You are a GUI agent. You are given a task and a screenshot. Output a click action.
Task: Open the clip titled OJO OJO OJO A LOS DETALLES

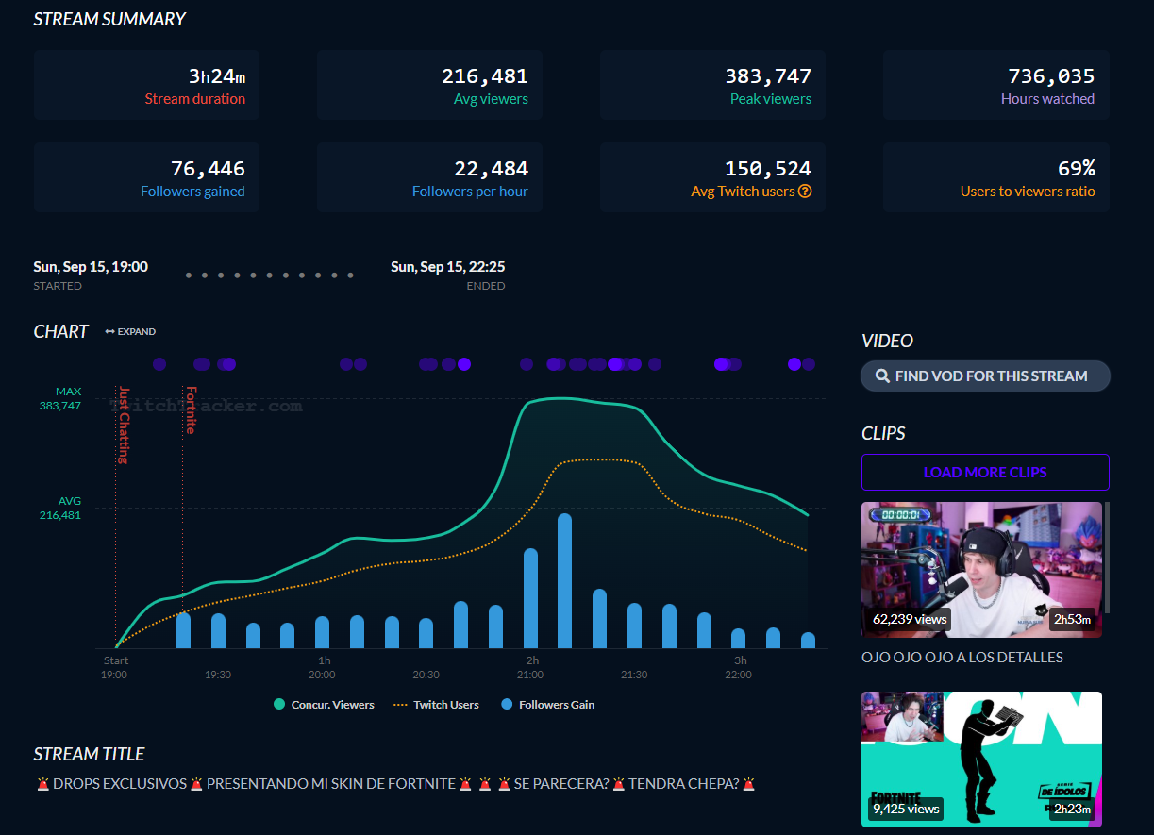pos(962,657)
